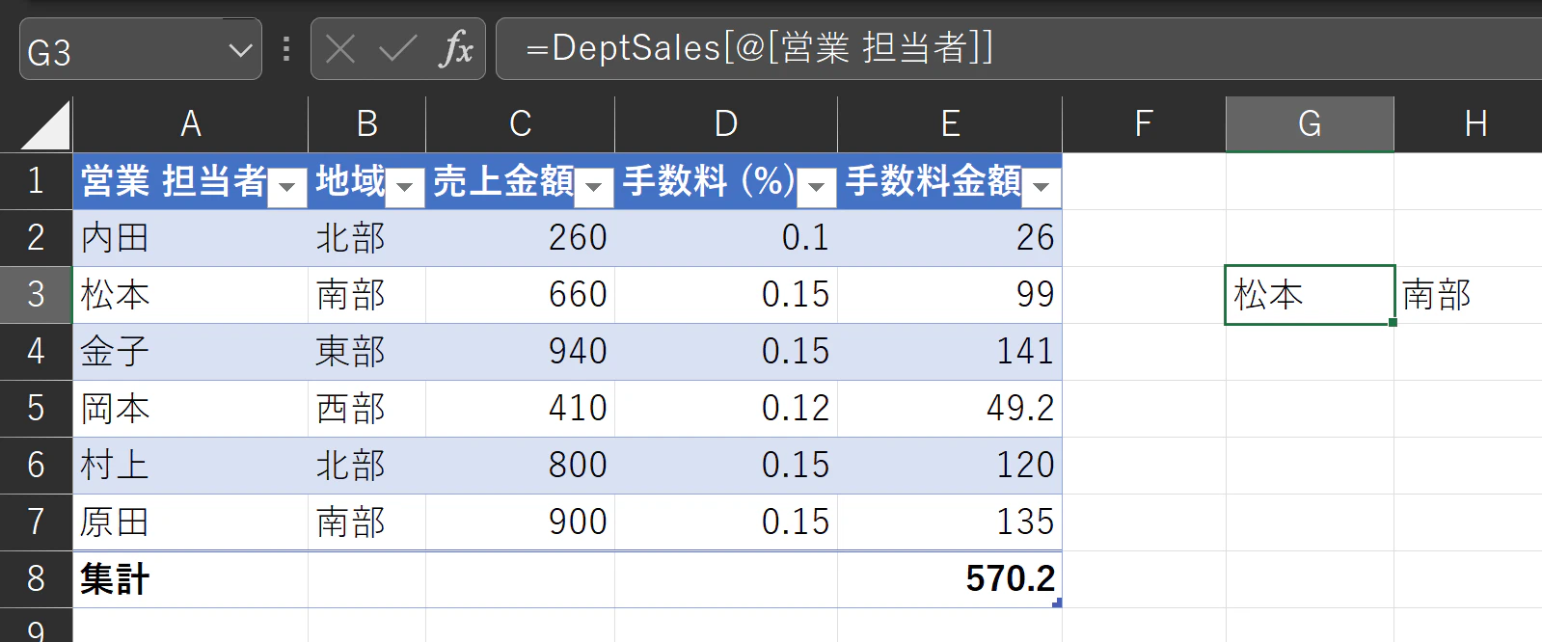1542x642 pixels.
Task: Open the 営業 担当者 filter dropdown
Action: (286, 187)
